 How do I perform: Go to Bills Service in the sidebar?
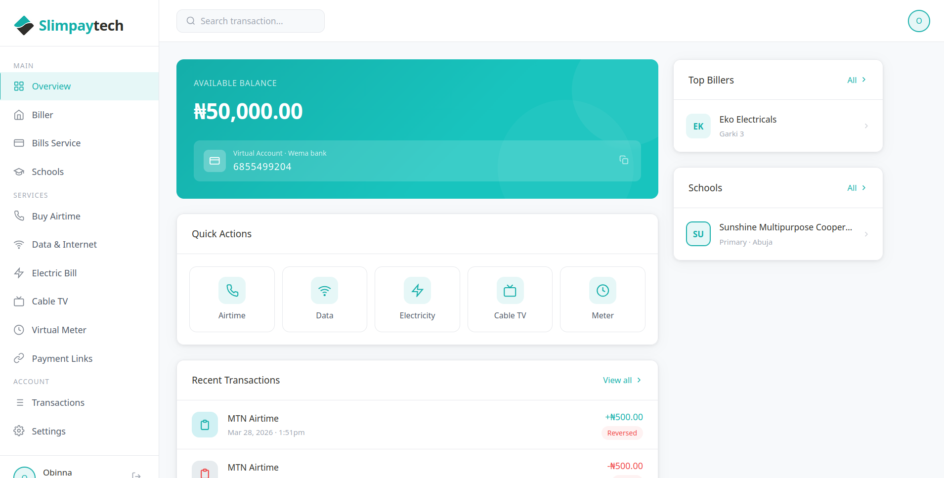click(56, 143)
